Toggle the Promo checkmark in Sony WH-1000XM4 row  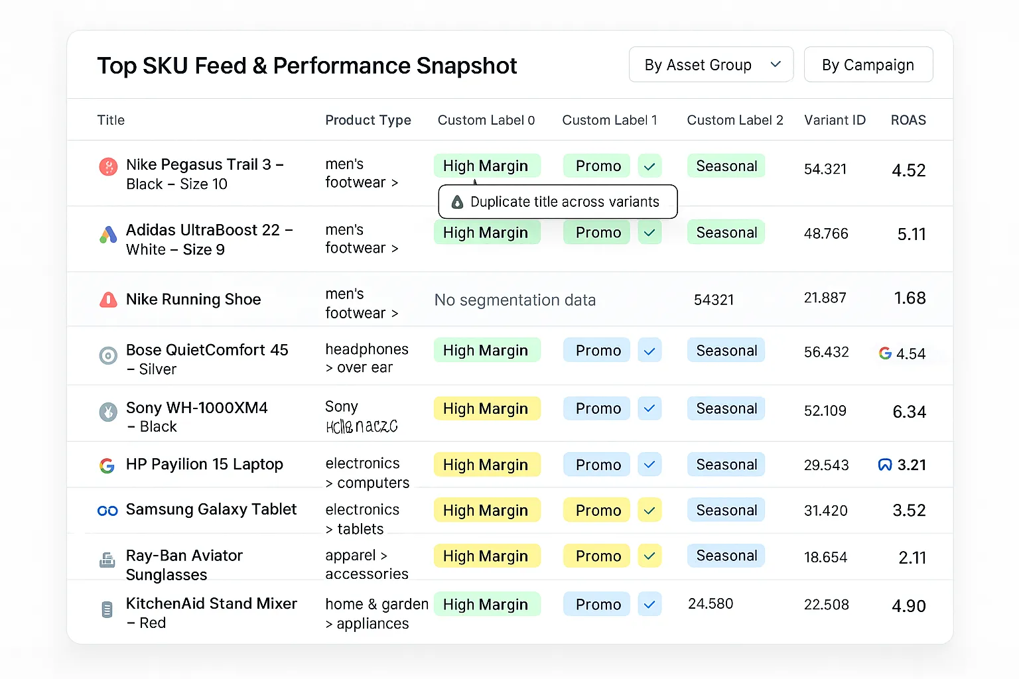(x=649, y=408)
